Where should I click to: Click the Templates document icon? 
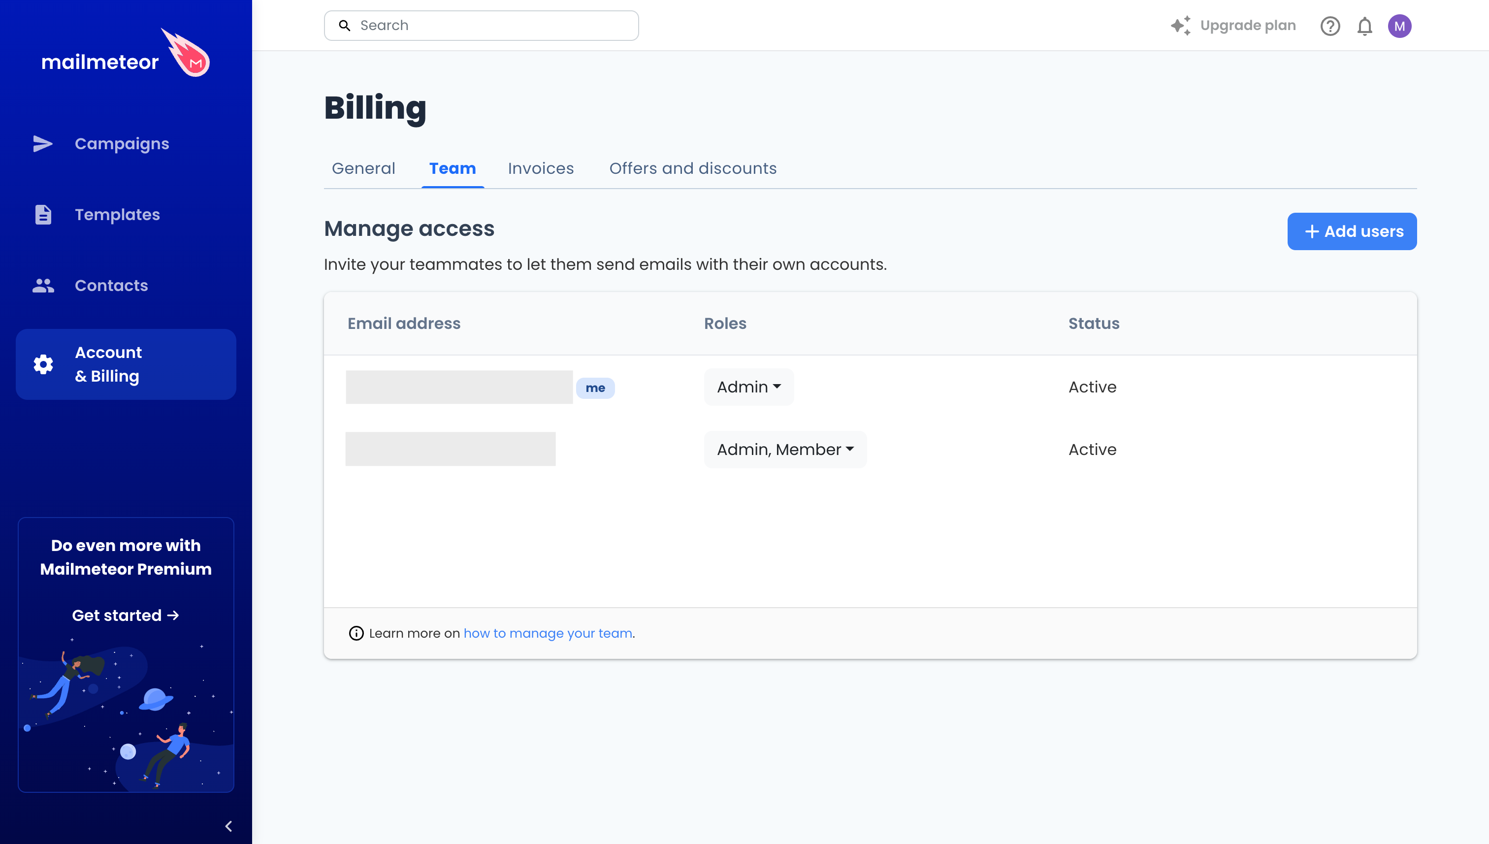tap(43, 215)
